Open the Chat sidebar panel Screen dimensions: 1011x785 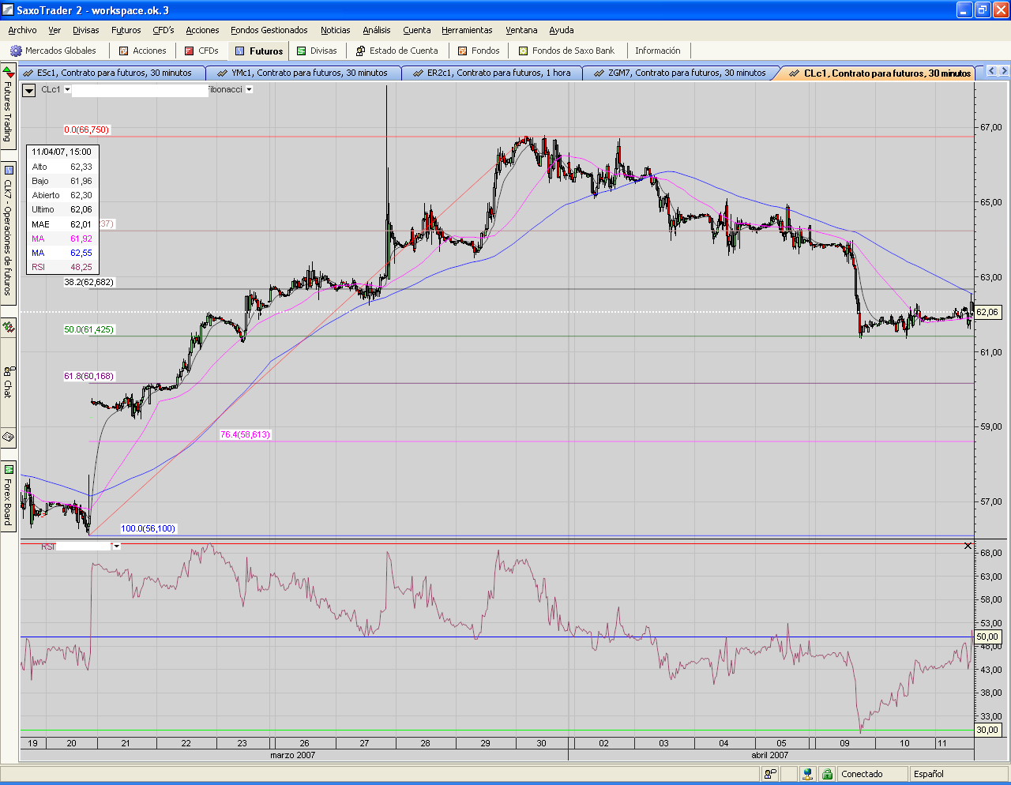8,383
